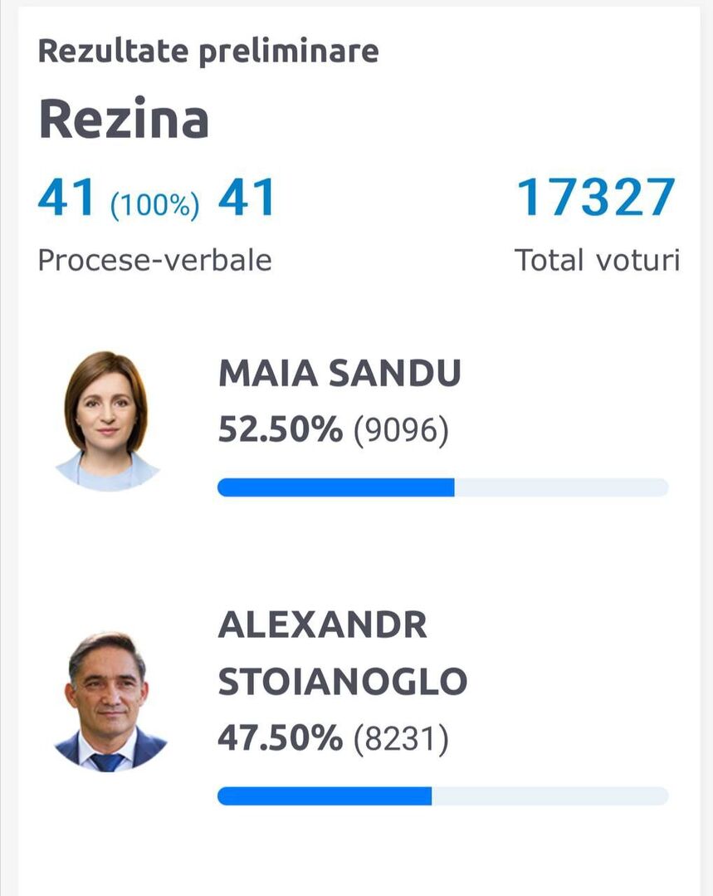Viewport: 713px width, 896px height.
Task: Click the Rezultate preliminare title
Action: tap(208, 51)
